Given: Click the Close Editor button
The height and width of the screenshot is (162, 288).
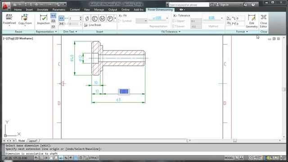Looking at the screenshot, I should [x=264, y=21].
